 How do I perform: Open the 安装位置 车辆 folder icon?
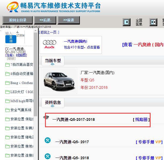tap(8, 128)
